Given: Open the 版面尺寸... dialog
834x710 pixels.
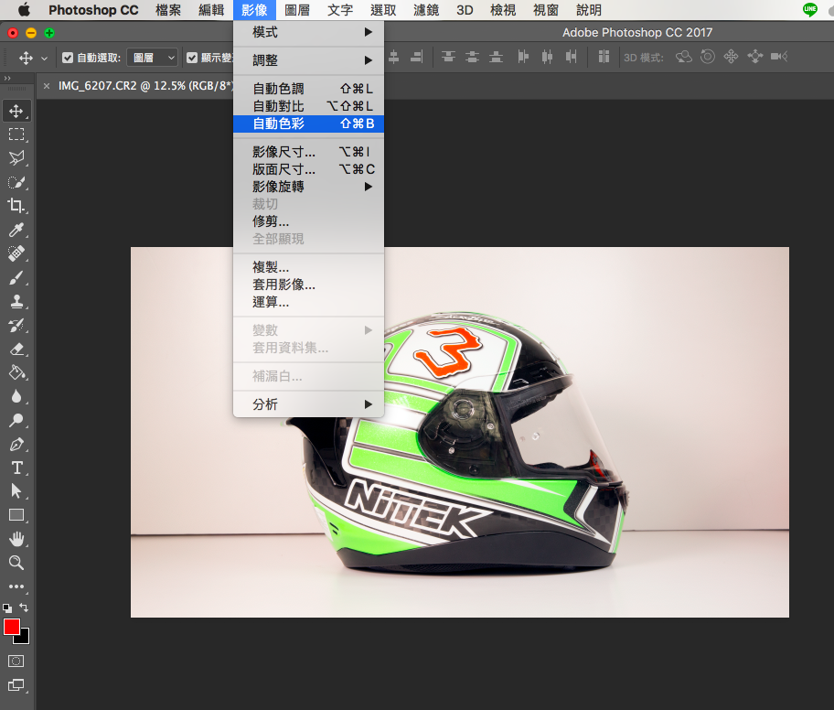Looking at the screenshot, I should point(308,169).
